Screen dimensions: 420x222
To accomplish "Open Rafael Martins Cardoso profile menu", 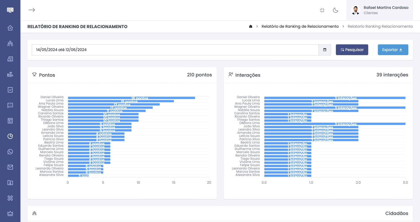I will 380,10.
